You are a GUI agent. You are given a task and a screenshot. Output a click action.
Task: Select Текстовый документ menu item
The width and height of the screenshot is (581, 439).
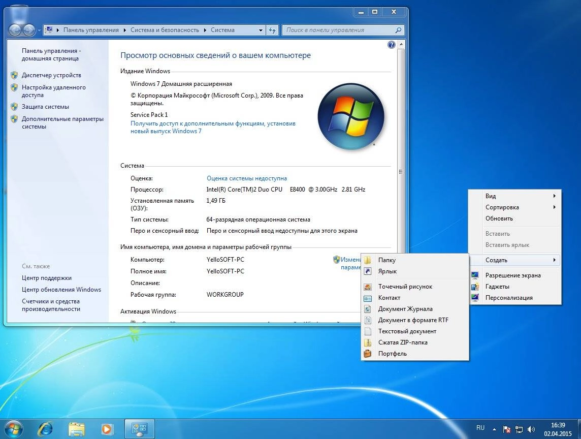tap(415, 331)
